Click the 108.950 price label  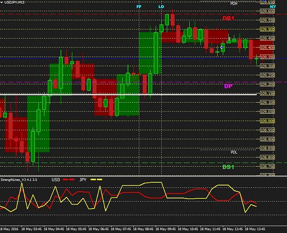coord(267,130)
